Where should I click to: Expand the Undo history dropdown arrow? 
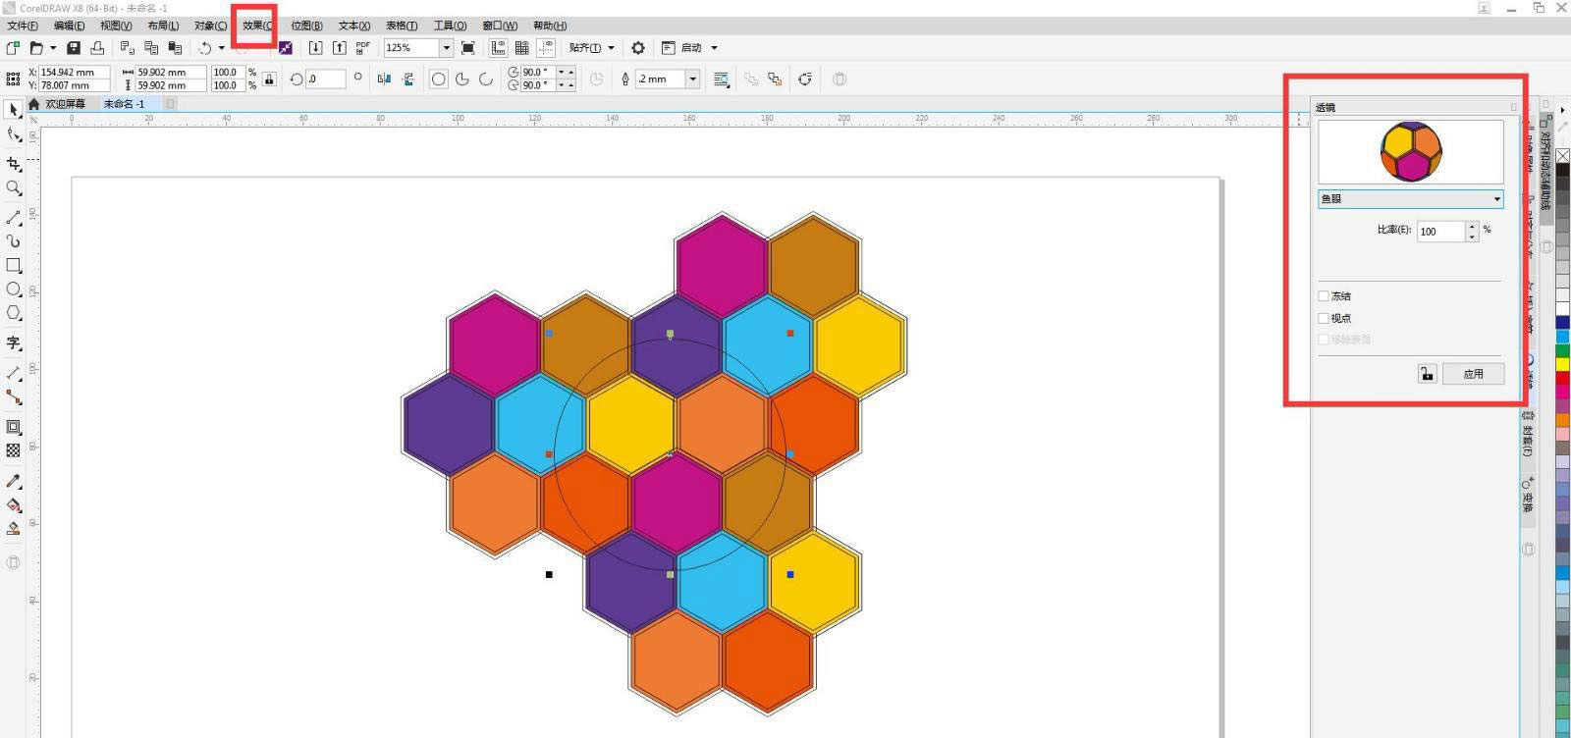[x=221, y=47]
